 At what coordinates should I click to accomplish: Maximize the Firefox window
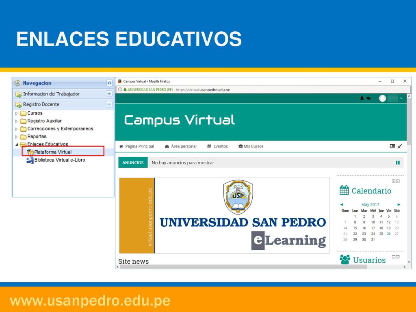tap(392, 81)
